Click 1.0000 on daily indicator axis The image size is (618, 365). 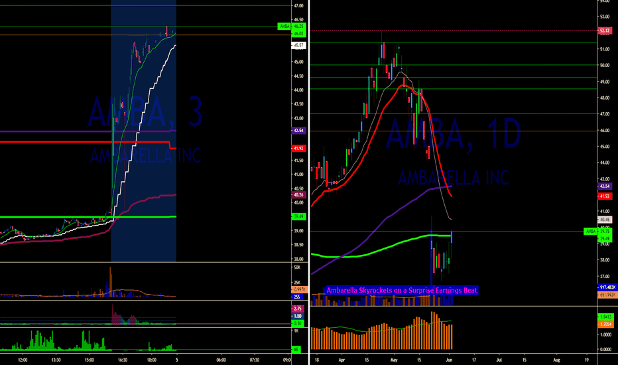pyautogui.click(x=606, y=334)
